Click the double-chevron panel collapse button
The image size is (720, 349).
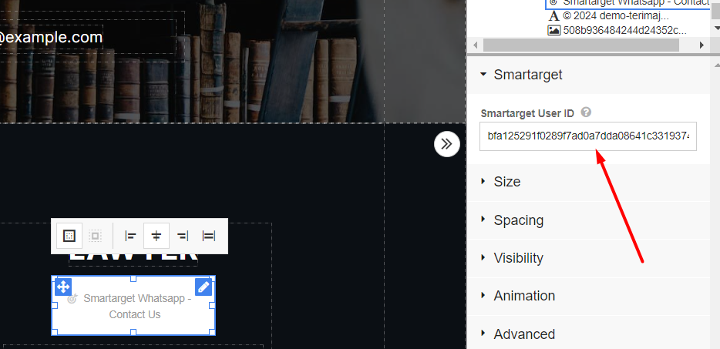447,144
